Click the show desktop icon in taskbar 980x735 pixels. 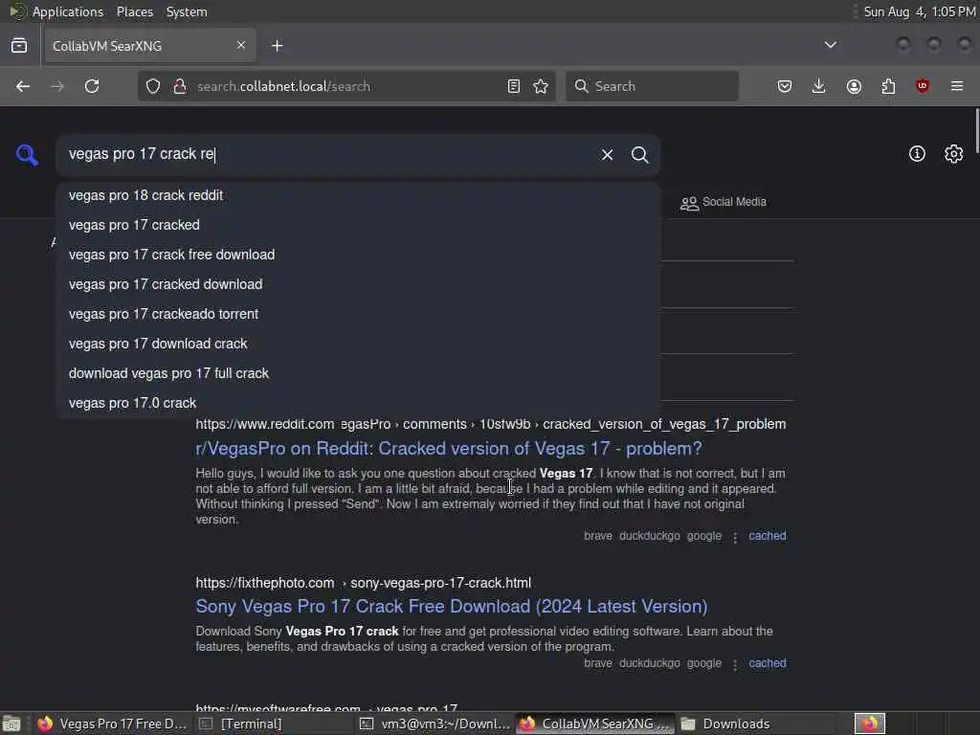coord(11,724)
